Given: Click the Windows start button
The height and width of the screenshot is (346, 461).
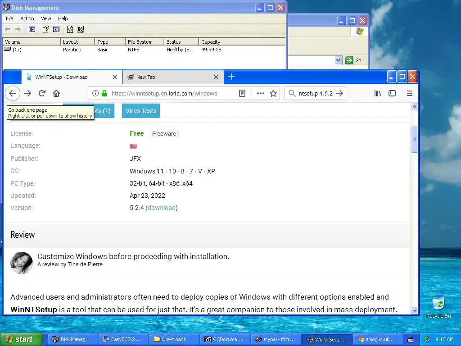Looking at the screenshot, I should tap(22, 339).
